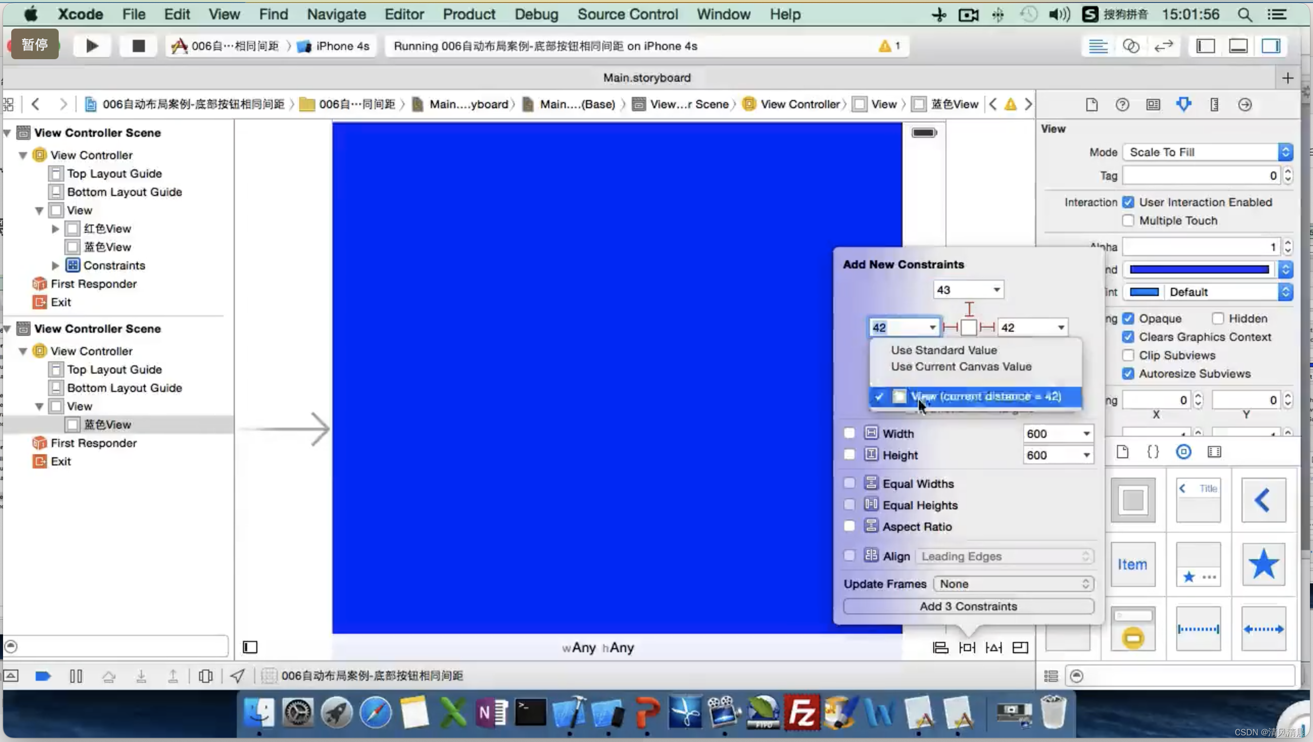Click the background color swatch in inspector

tap(1199, 269)
